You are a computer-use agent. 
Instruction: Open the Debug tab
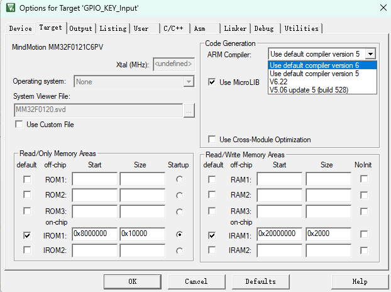(x=264, y=28)
